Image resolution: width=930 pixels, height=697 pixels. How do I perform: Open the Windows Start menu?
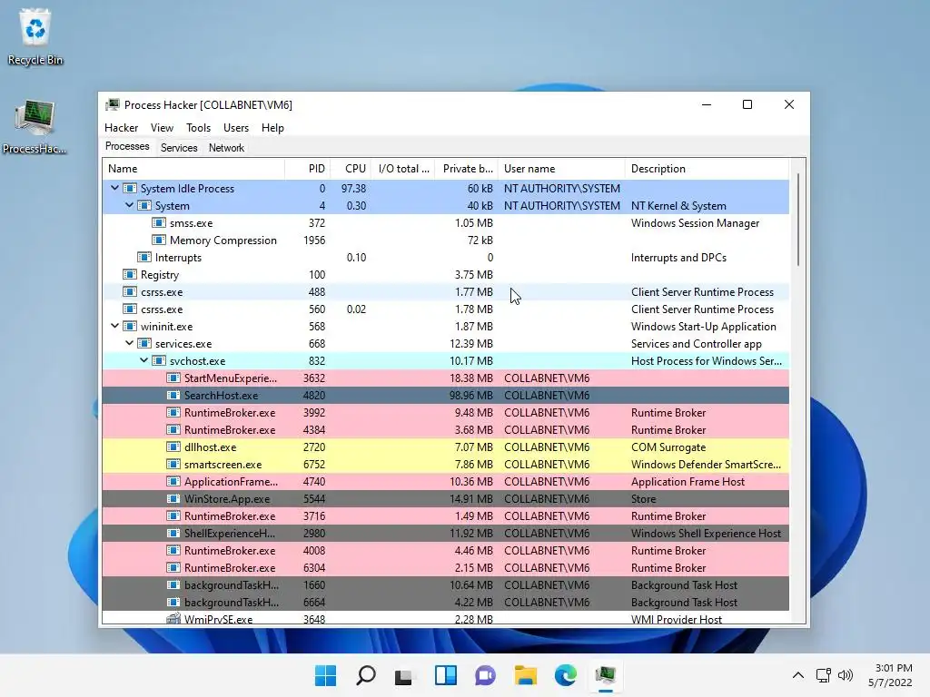[325, 675]
